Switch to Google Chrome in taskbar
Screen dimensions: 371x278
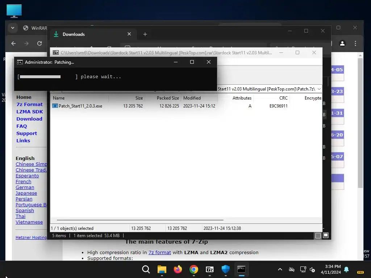(x=194, y=269)
